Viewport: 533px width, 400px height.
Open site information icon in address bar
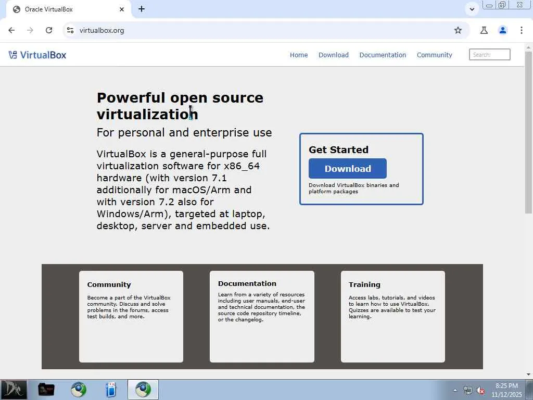pos(70,30)
